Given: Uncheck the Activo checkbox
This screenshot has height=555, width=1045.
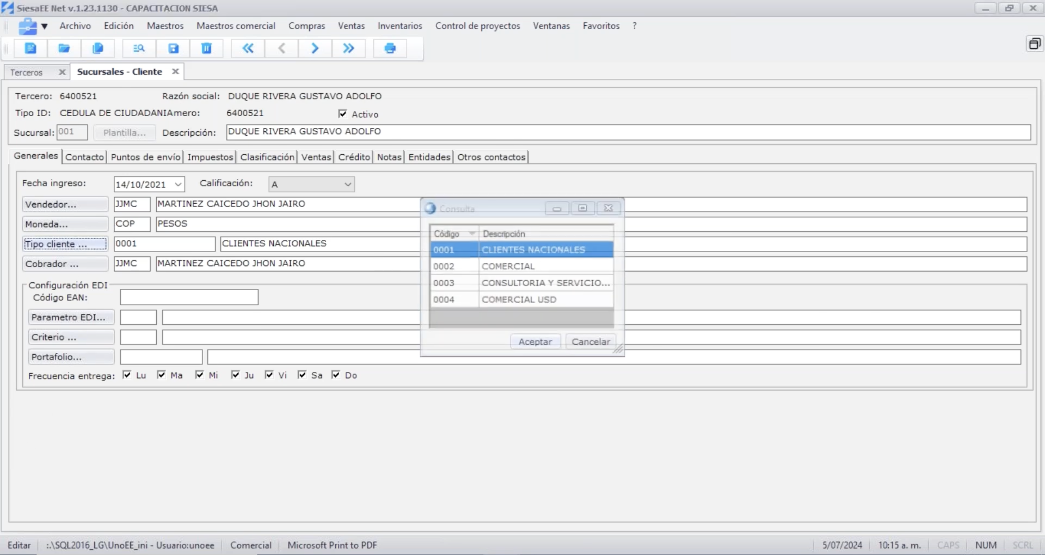Looking at the screenshot, I should [x=343, y=114].
